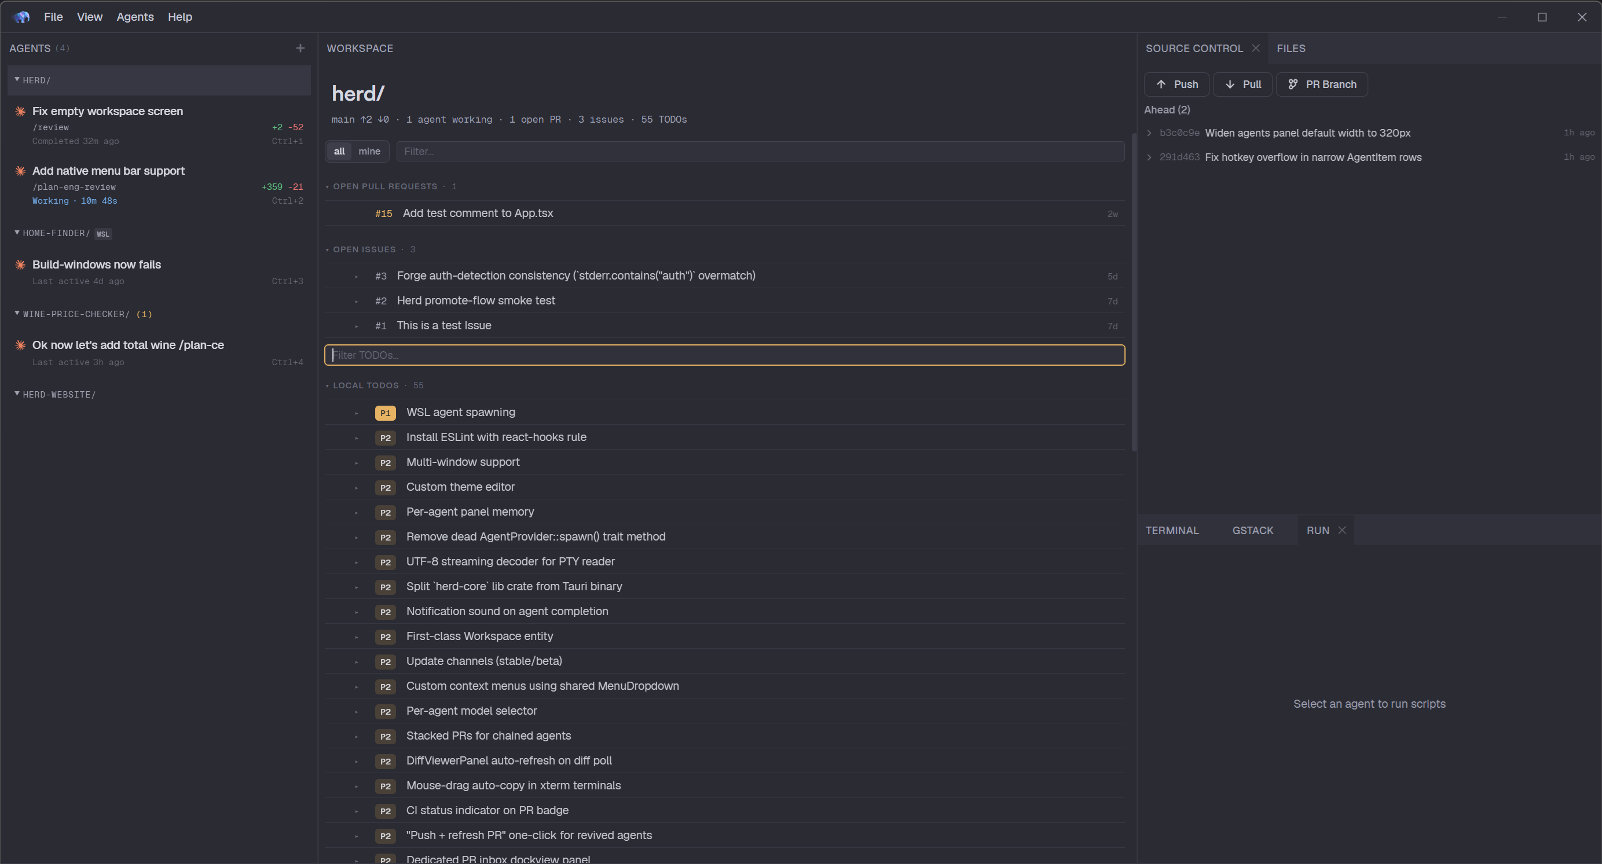This screenshot has height=864, width=1602.
Task: Collapse the WINE-PRICE-CHECKER/ agent group
Action: click(x=17, y=313)
